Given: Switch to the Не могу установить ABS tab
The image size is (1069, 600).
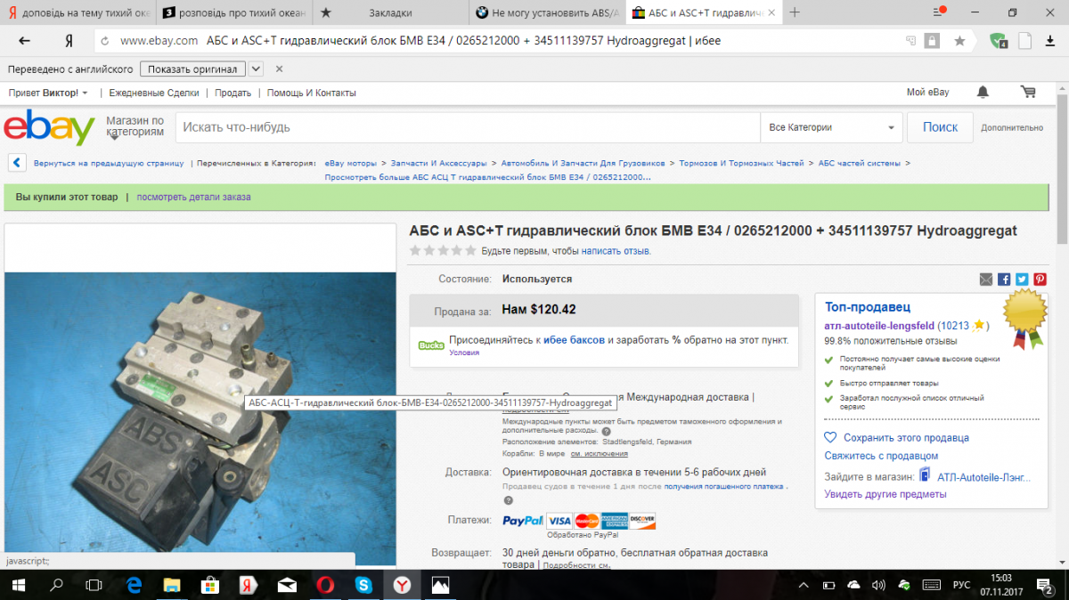Looking at the screenshot, I should point(546,12).
